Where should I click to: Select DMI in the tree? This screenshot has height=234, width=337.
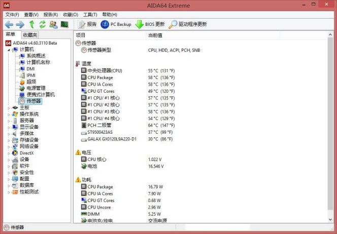pyautogui.click(x=30, y=69)
